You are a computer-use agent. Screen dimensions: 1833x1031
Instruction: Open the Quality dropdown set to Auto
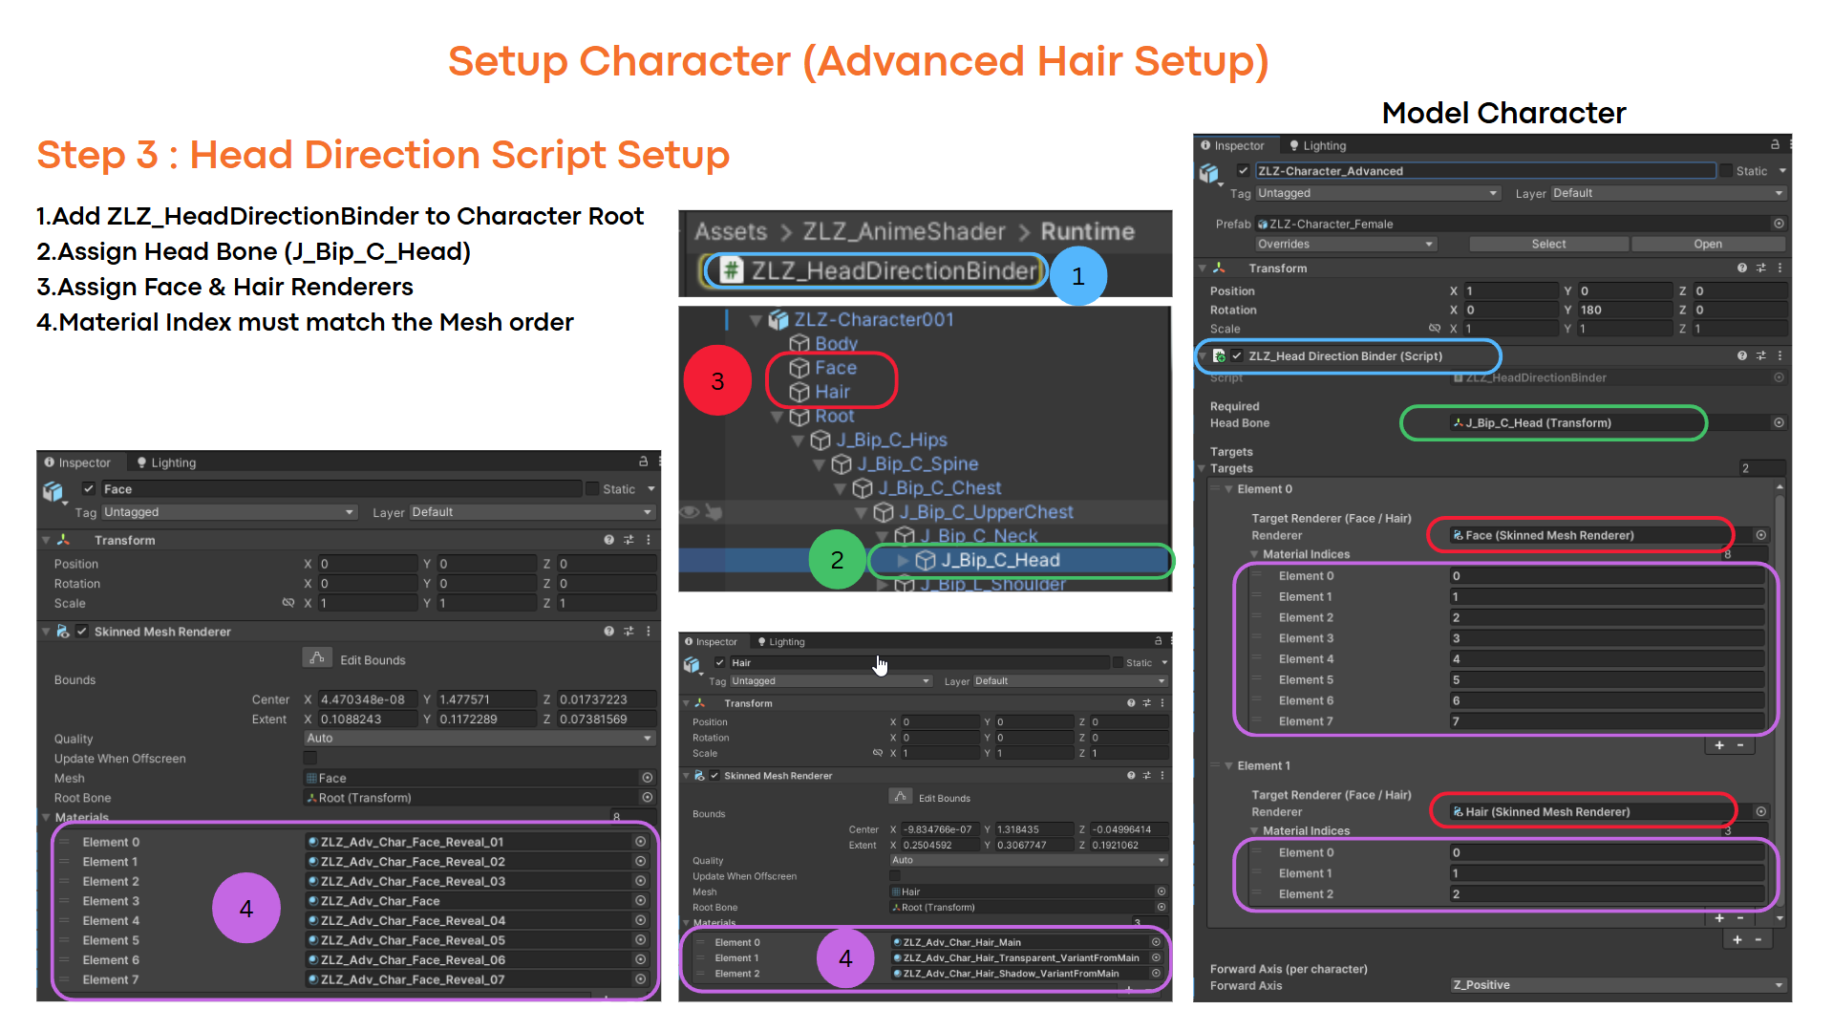(480, 738)
